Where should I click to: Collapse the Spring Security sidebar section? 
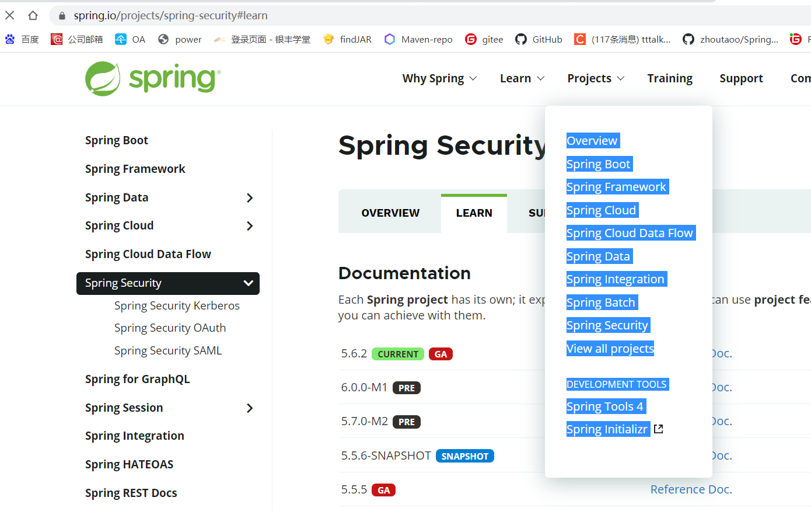click(x=248, y=283)
